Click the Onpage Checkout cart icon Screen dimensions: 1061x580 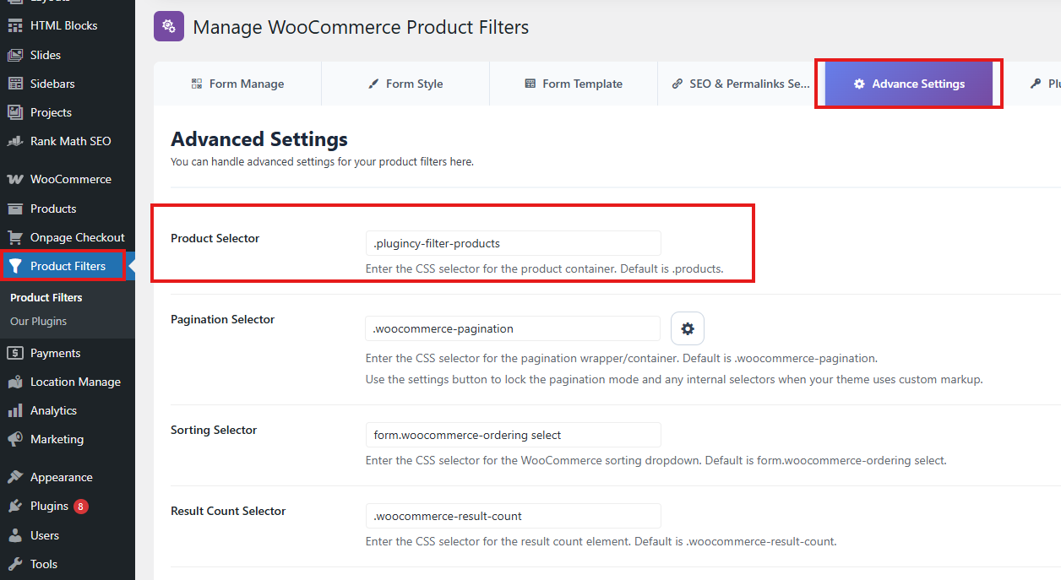14,237
